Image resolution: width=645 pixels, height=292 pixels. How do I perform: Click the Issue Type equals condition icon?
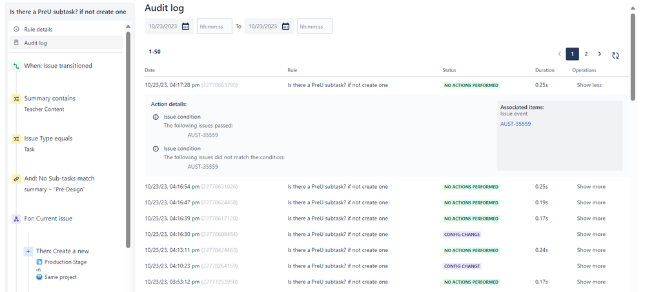click(16, 139)
